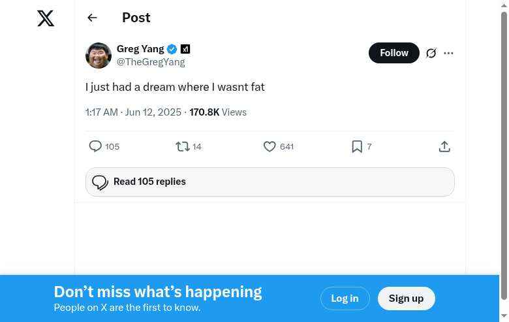Open Greg Yang's profile picture
This screenshot has width=509, height=322.
99,56
